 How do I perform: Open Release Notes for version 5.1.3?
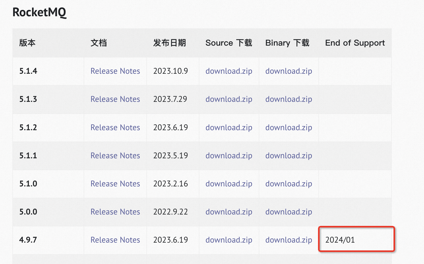coord(115,99)
